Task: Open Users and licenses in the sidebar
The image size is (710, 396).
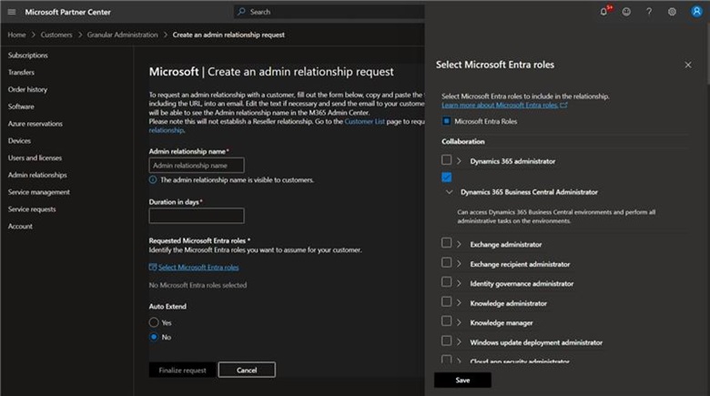Action: 35,157
